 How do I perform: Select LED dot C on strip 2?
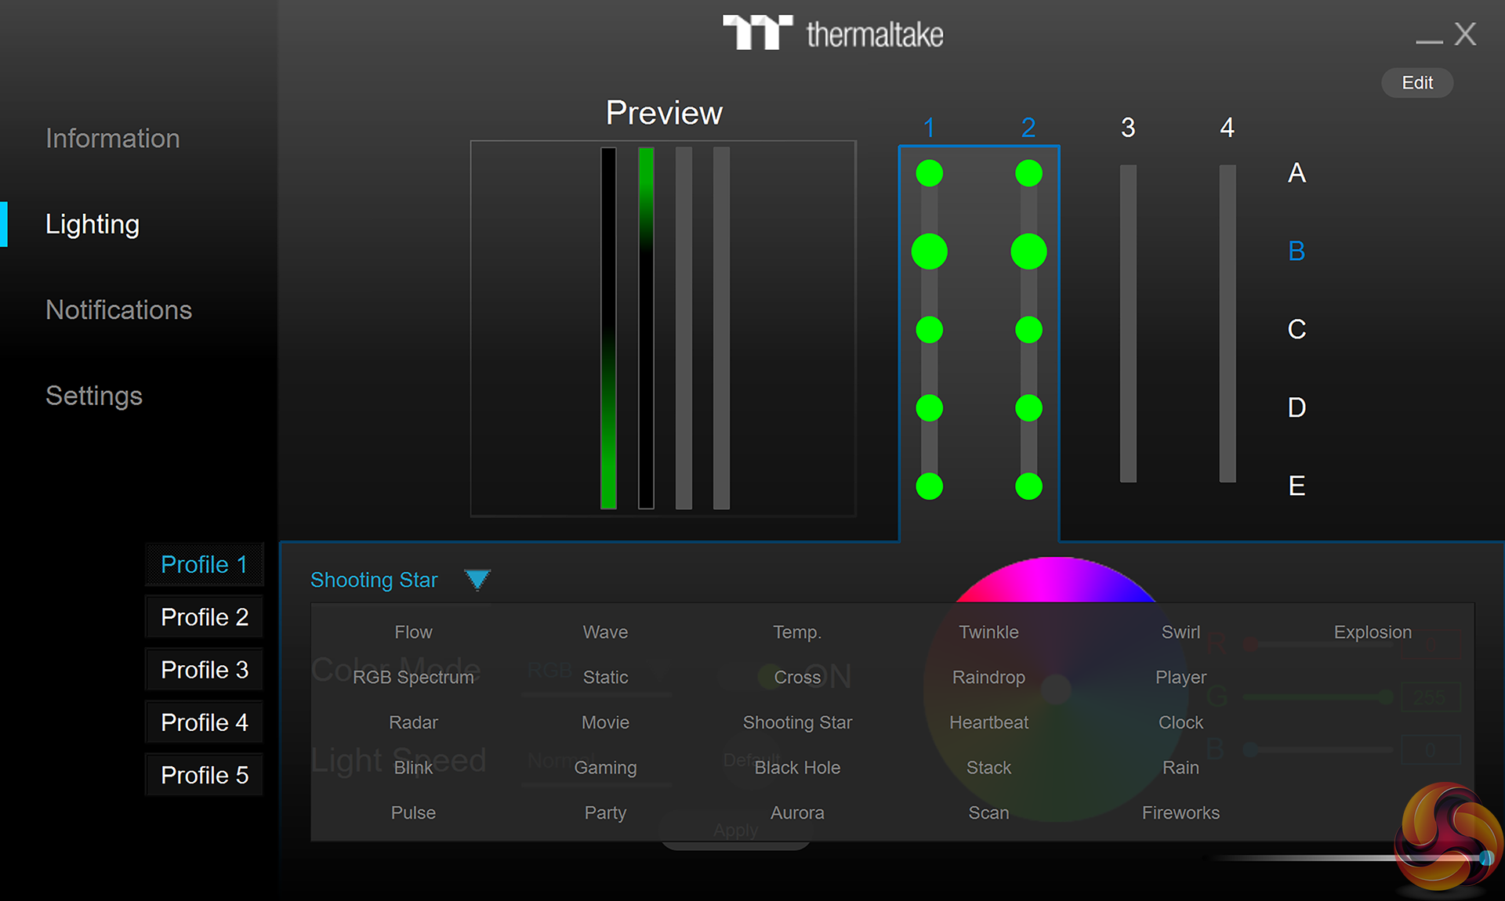tap(1028, 330)
